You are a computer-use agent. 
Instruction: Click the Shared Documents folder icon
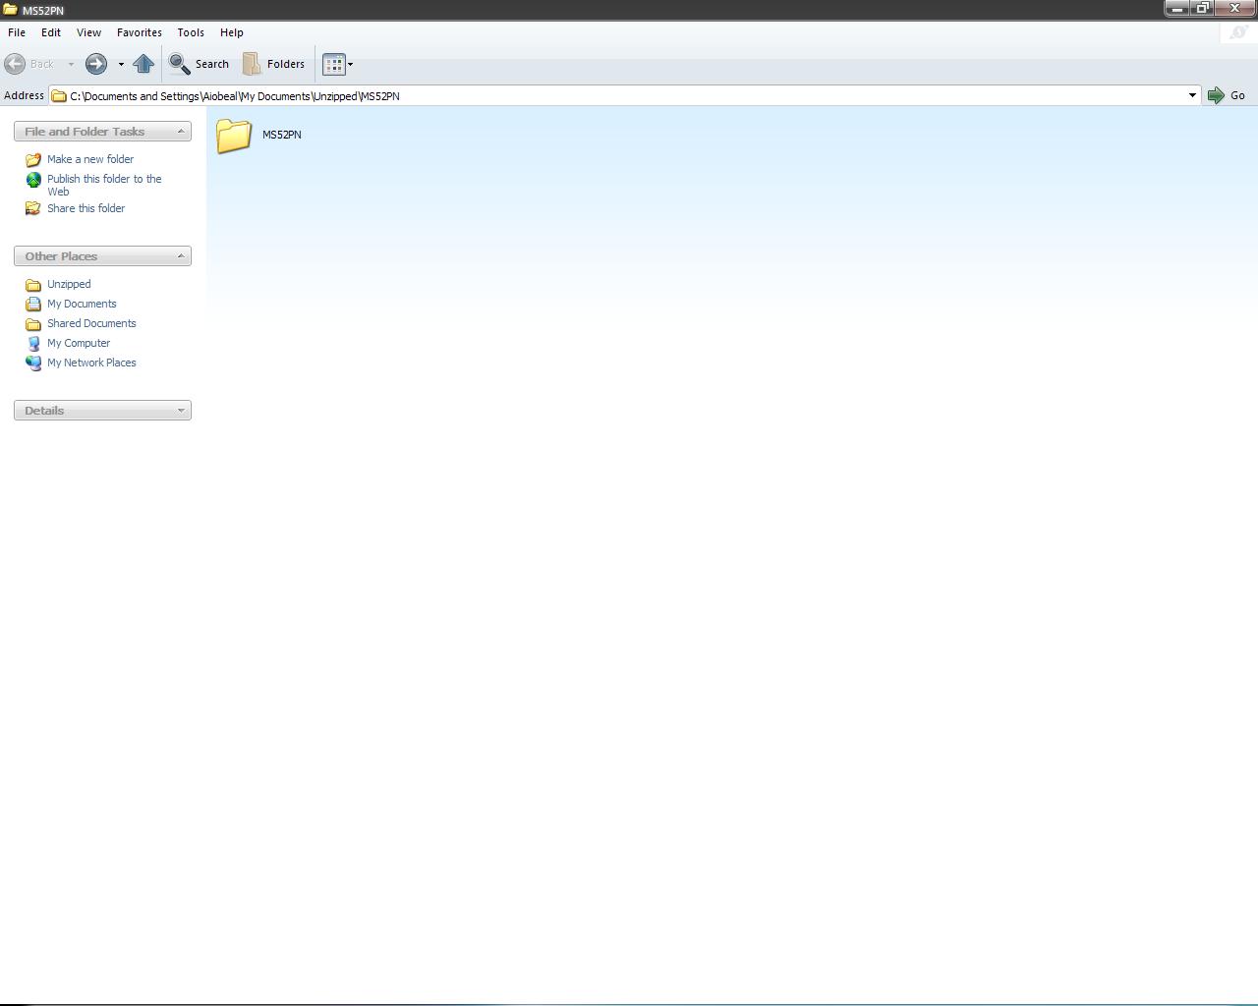click(x=33, y=324)
